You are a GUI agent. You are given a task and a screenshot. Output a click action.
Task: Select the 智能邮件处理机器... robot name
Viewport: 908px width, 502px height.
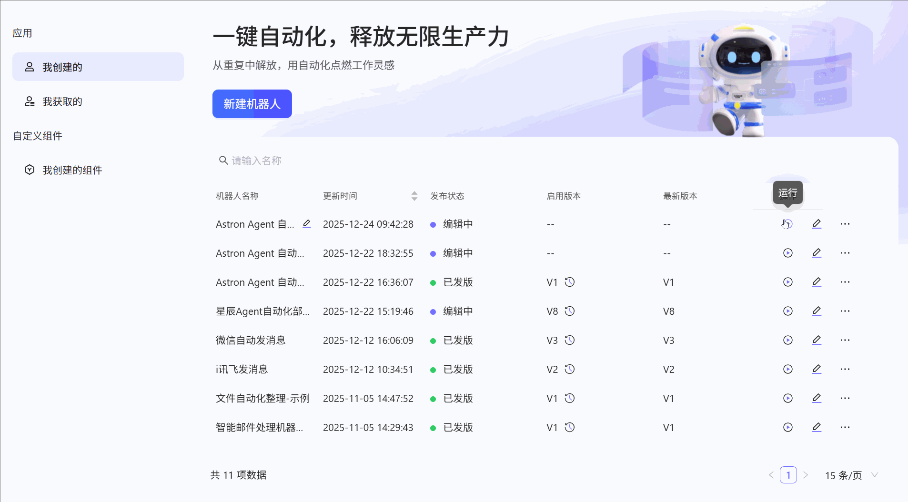[x=260, y=427]
